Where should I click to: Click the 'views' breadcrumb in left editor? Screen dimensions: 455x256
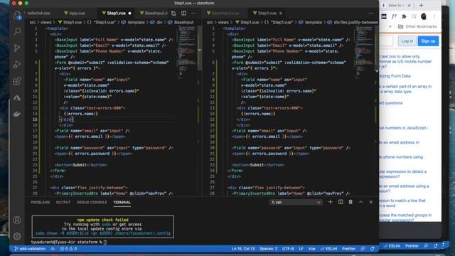click(x=45, y=22)
